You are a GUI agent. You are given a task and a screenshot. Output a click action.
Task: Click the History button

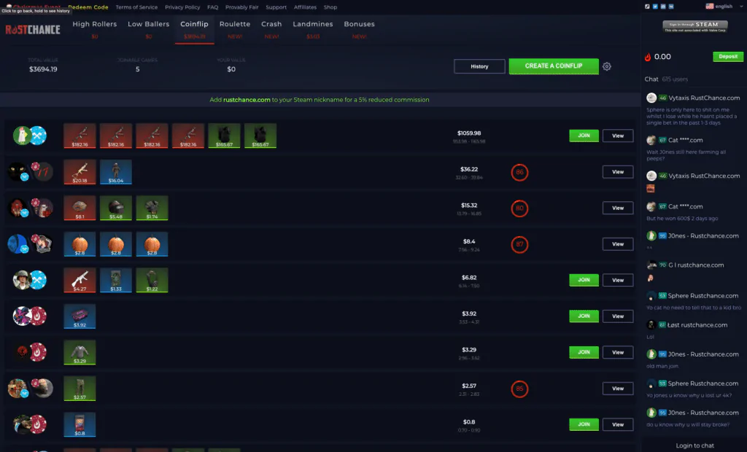tap(479, 66)
